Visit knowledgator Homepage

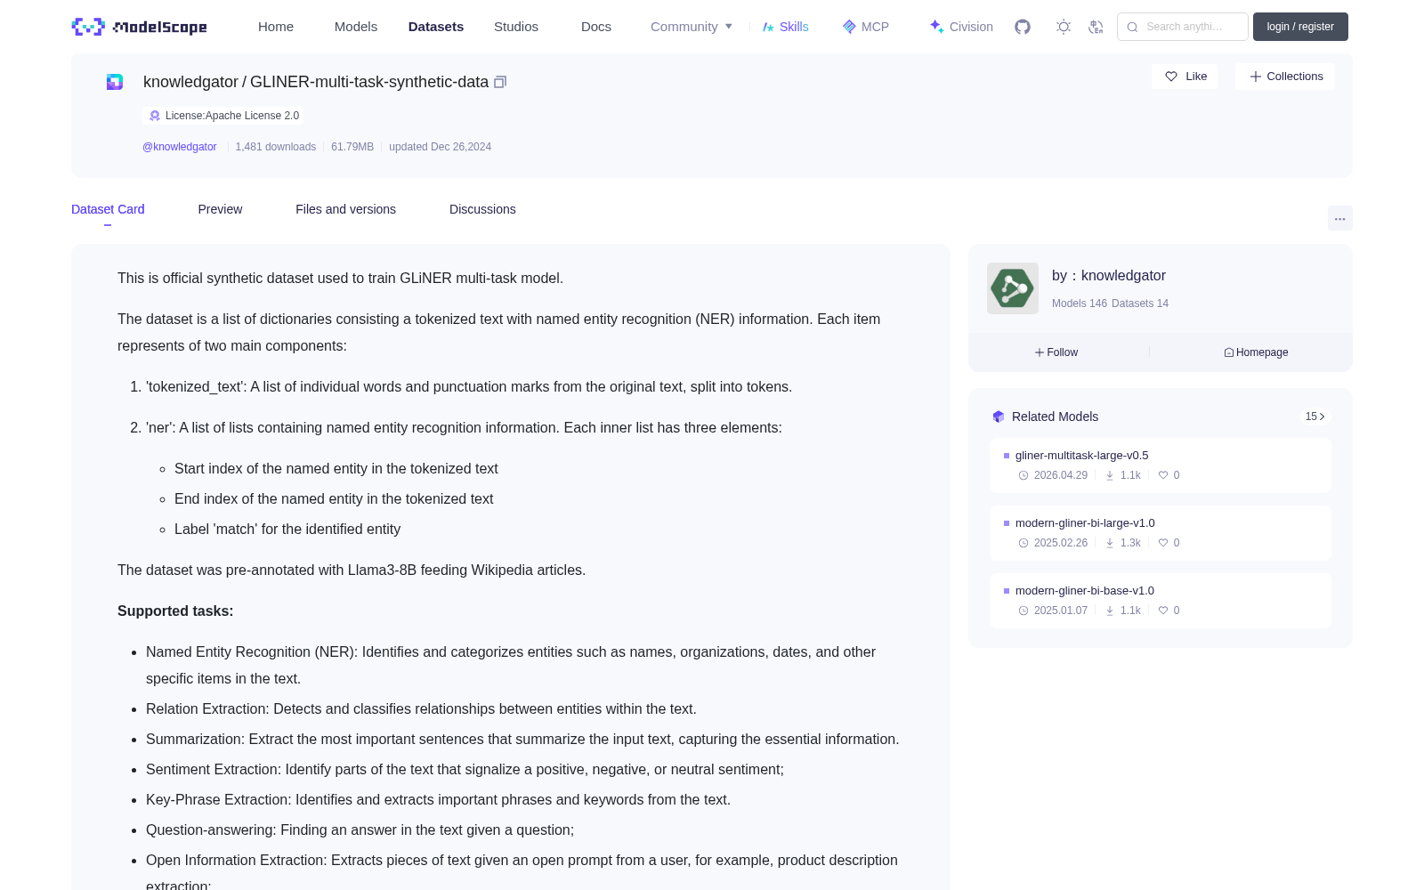pyautogui.click(x=1256, y=352)
